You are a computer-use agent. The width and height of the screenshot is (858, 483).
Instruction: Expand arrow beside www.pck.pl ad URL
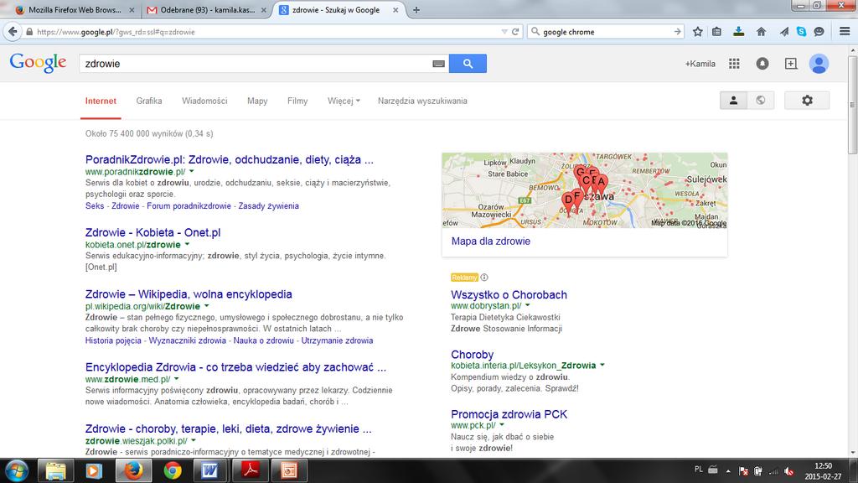pos(502,425)
